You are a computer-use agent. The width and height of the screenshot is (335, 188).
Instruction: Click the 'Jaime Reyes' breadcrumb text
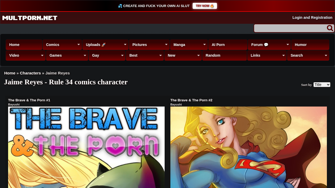click(x=58, y=73)
